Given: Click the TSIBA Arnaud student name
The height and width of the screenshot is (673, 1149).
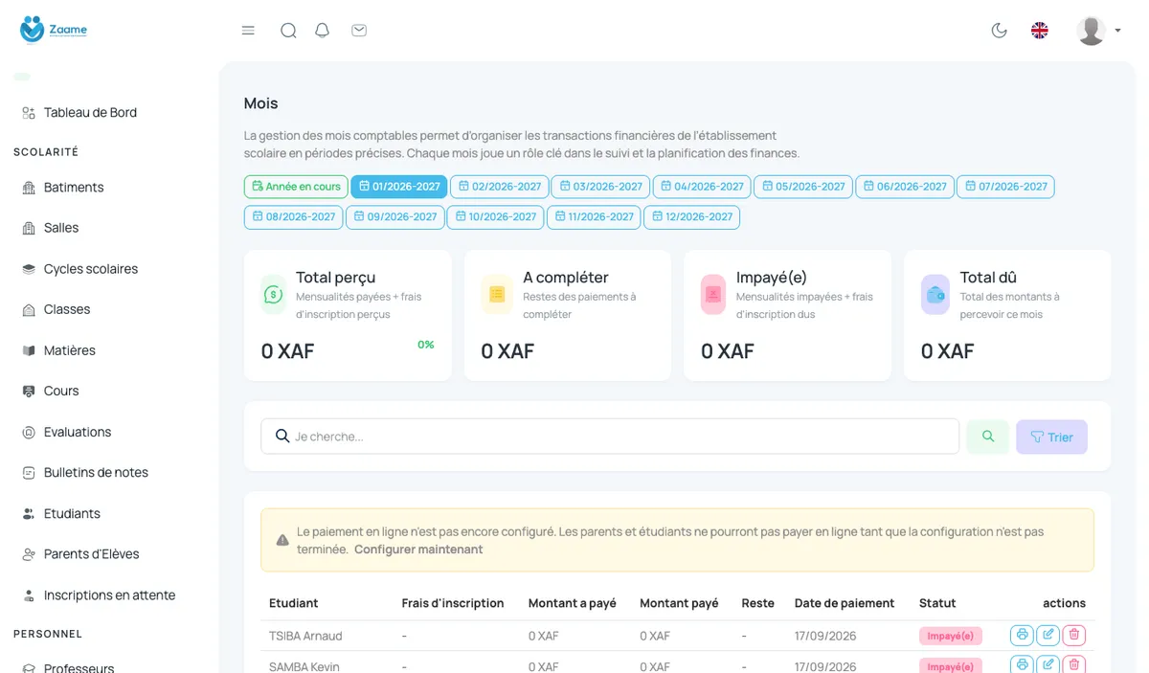Looking at the screenshot, I should [305, 636].
